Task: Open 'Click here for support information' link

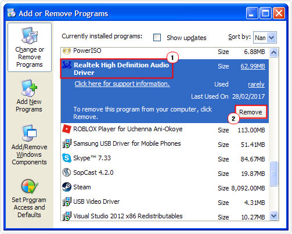Action: pyautogui.click(x=122, y=84)
